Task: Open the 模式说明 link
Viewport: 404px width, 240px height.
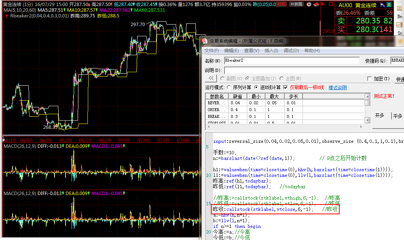Action: click(x=337, y=87)
